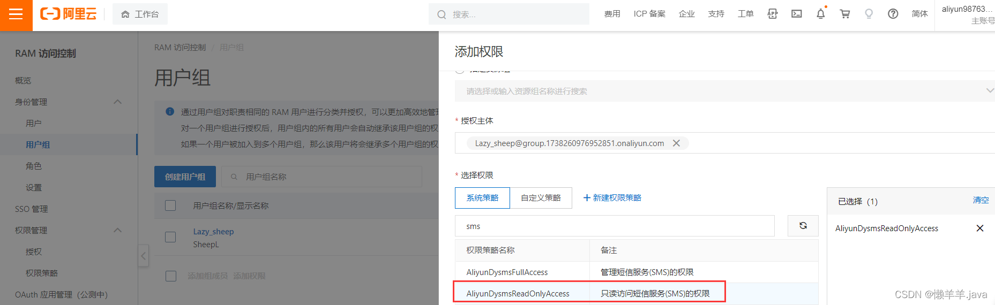Click the 创建用户组 button
This screenshot has height=305, width=995.
[x=185, y=177]
